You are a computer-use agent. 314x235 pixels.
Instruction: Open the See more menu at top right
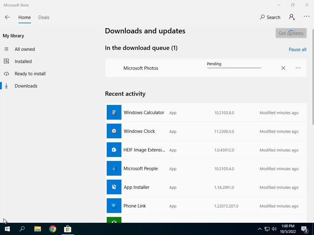[306, 17]
